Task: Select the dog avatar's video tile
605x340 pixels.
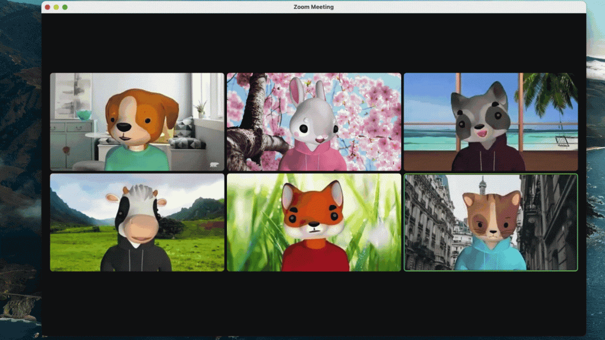Action: [x=137, y=121]
